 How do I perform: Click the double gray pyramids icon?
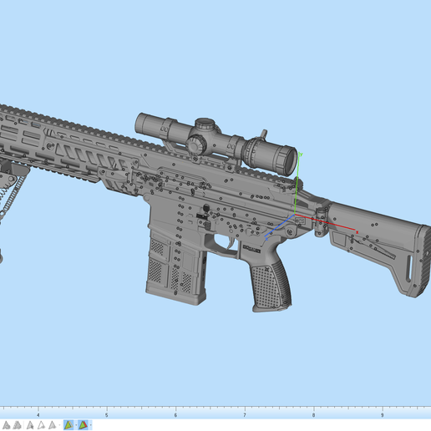tap(17, 425)
